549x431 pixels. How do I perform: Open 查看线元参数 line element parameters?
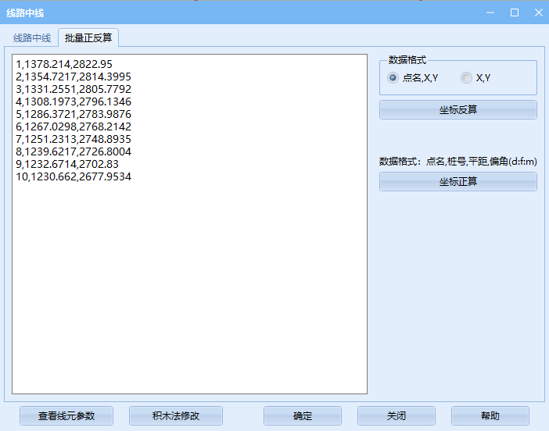pos(66,416)
